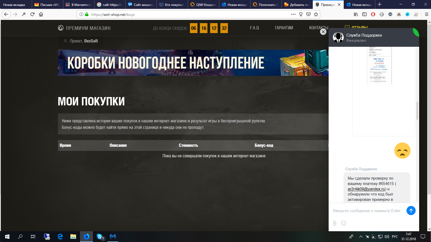
Task: Click the Коробки Новогоднее Наступление banner
Action: click(x=193, y=63)
